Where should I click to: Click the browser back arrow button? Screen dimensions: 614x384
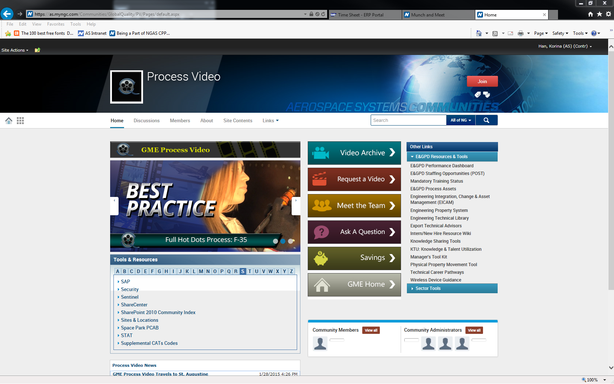(x=7, y=14)
